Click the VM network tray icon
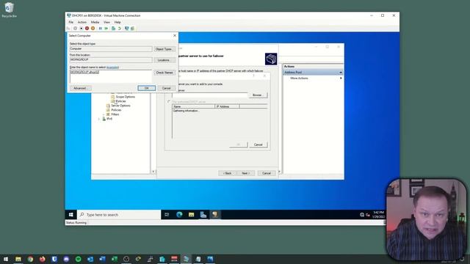This screenshot has width=470, height=264. (x=362, y=215)
